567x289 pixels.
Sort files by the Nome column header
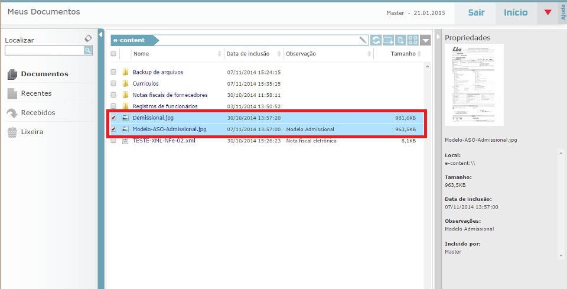click(x=141, y=54)
